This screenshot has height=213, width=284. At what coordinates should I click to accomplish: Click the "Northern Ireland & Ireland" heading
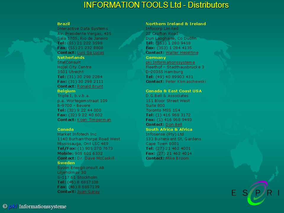(x=176, y=24)
